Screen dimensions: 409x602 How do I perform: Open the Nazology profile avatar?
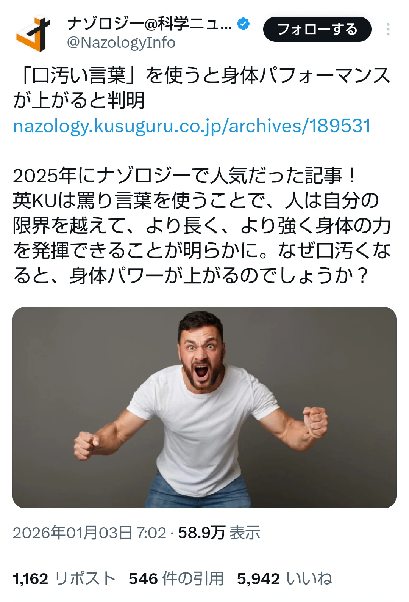point(33,33)
